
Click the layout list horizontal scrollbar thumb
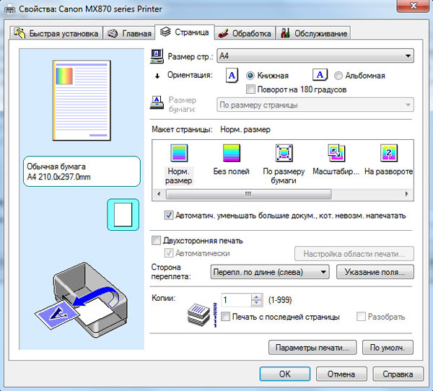[248, 194]
